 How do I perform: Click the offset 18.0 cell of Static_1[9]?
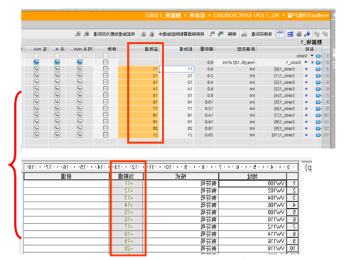205,129
